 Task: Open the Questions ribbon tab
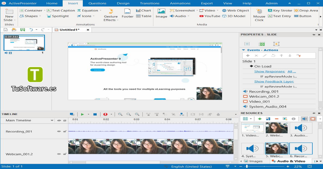[x=97, y=3]
